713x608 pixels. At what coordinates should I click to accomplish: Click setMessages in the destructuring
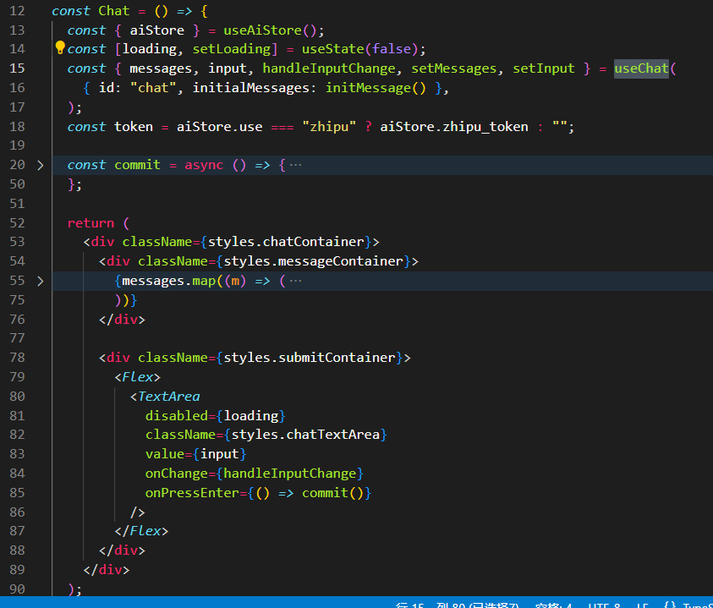454,68
